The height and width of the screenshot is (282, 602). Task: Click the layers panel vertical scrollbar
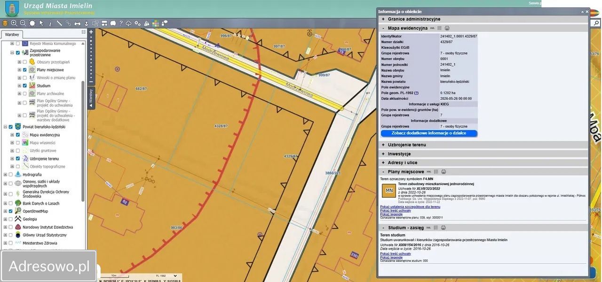point(83,141)
